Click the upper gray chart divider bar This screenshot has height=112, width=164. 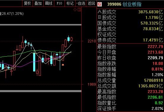41,25
